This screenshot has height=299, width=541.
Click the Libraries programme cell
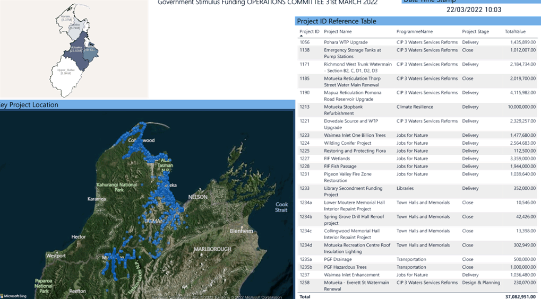click(405, 188)
